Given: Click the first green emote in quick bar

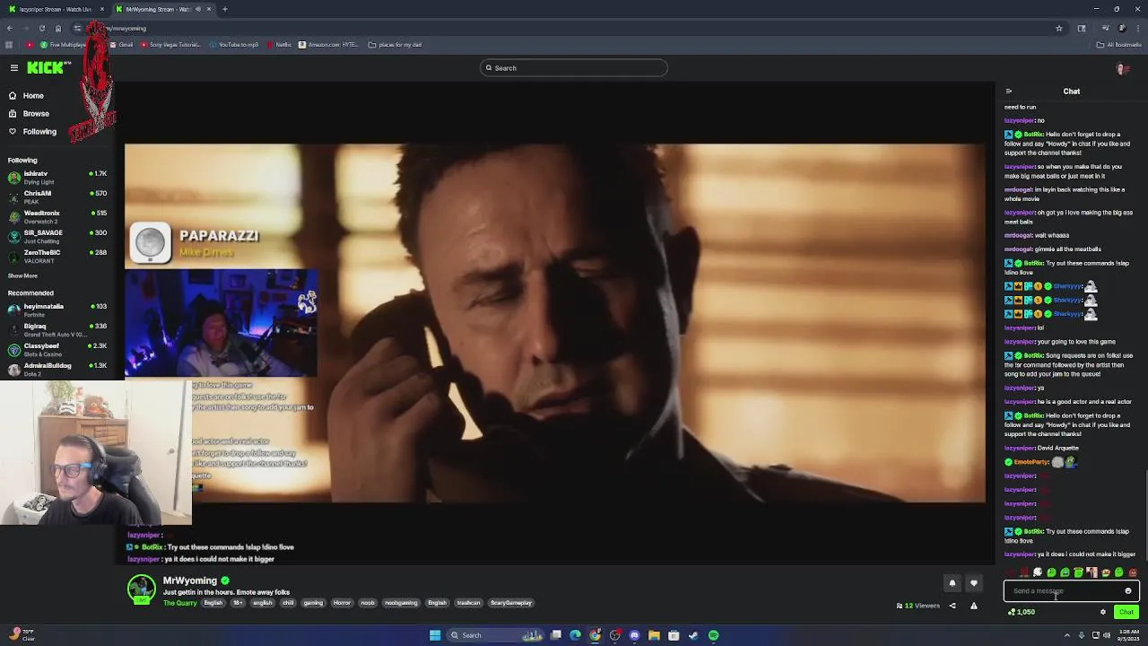Looking at the screenshot, I should coord(1051,572).
